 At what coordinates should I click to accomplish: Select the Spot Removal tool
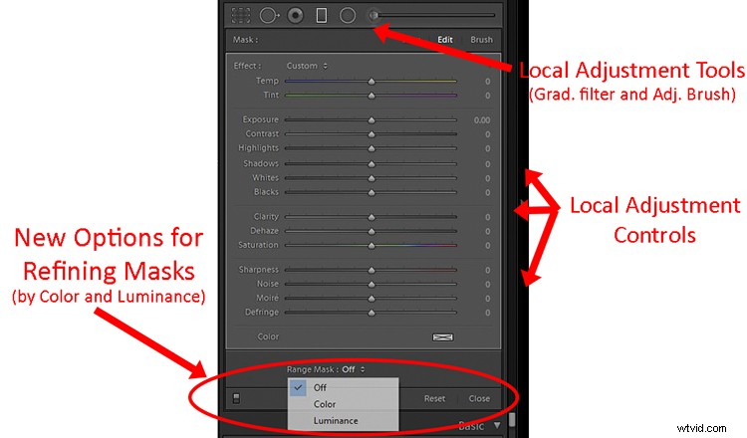pos(269,15)
